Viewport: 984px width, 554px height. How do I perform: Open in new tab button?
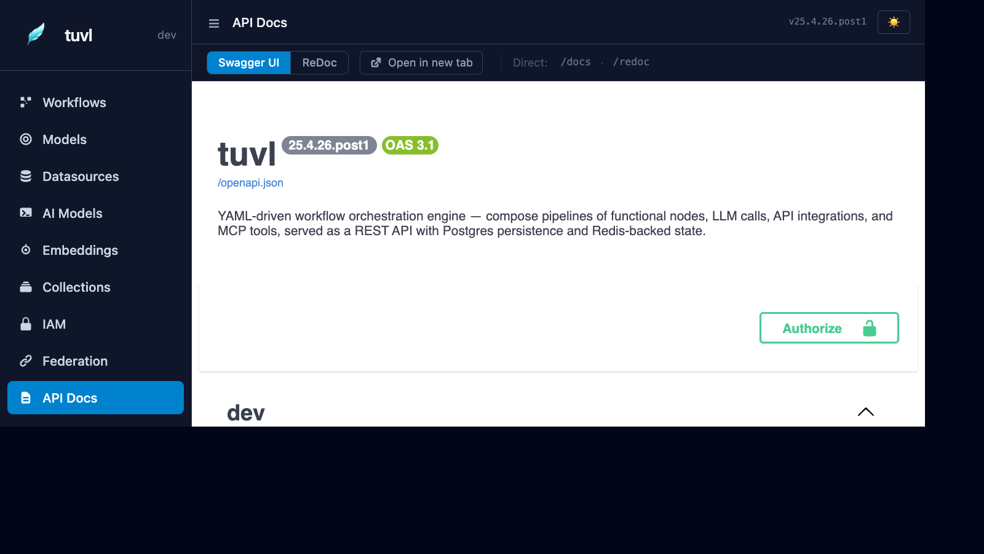click(421, 63)
